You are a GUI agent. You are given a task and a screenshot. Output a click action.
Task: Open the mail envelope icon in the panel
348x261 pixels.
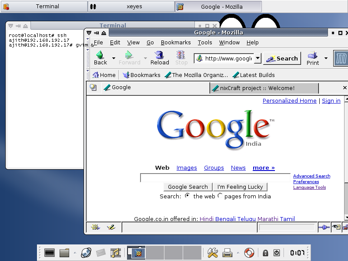pos(101,253)
